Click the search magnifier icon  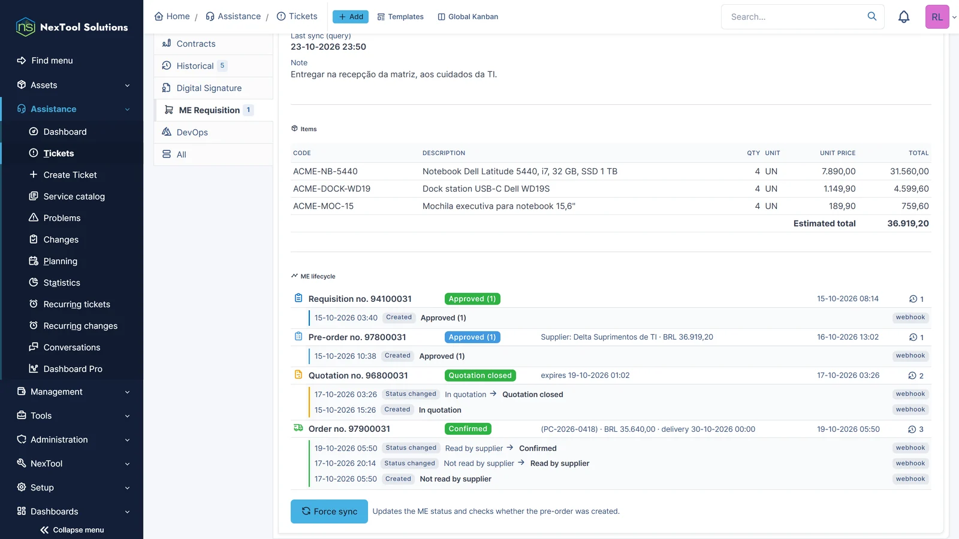(x=872, y=16)
